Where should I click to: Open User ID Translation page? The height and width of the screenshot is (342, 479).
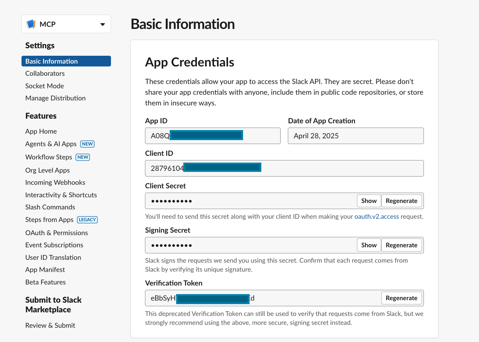pos(53,257)
